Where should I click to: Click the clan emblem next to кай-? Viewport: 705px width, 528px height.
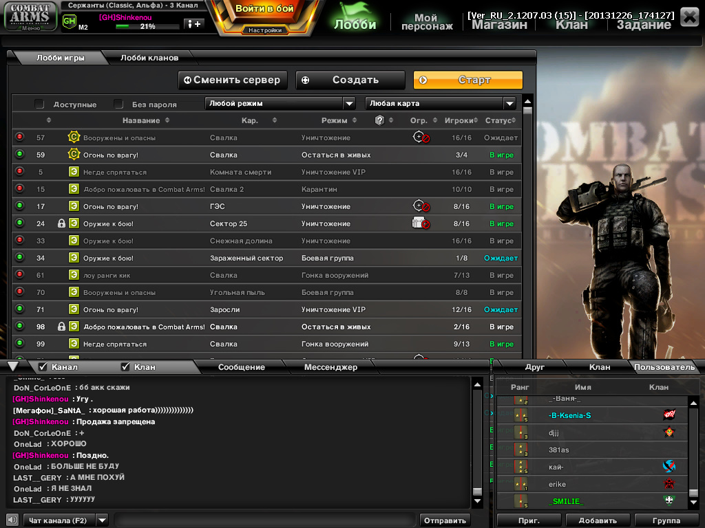[669, 466]
